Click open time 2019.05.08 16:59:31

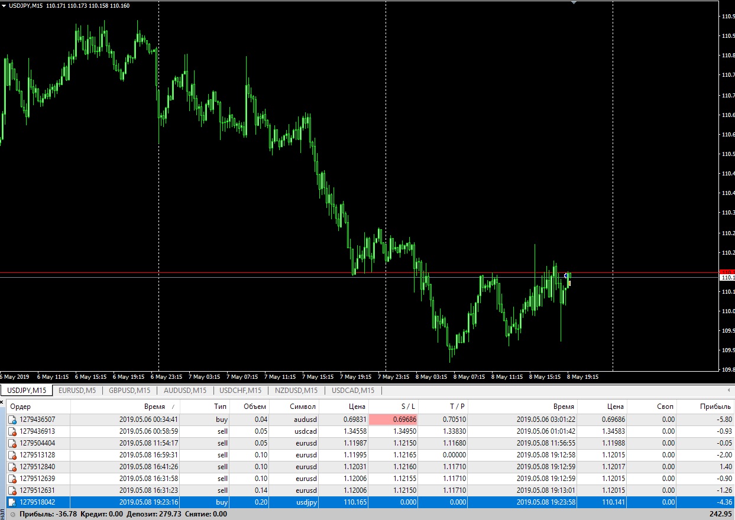(x=149, y=455)
